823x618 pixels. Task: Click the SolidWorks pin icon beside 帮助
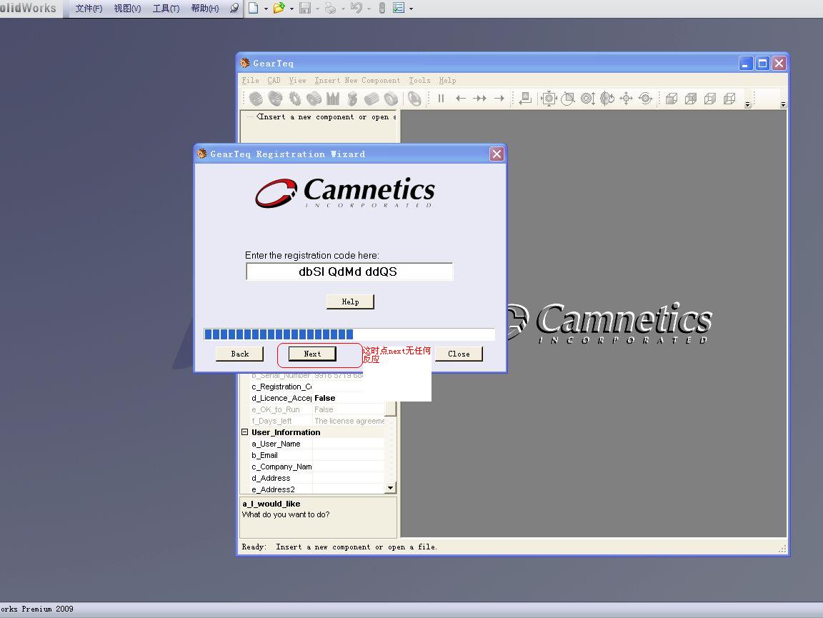click(x=234, y=8)
